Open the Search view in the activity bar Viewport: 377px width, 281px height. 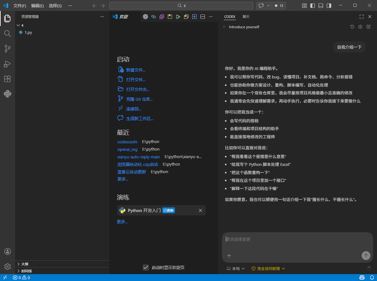point(7,34)
